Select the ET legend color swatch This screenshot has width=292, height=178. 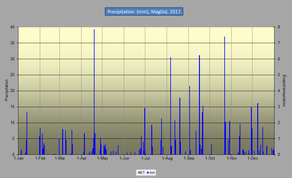[139, 173]
